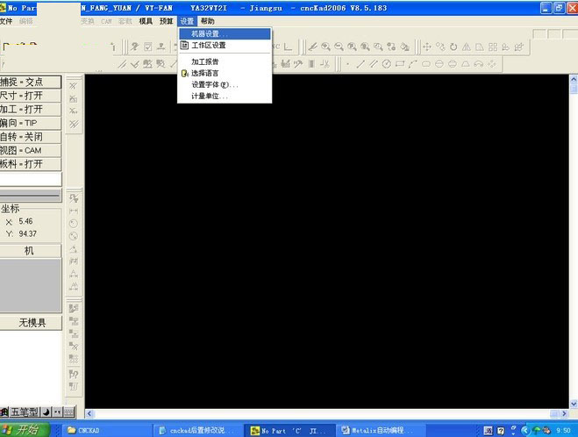Image resolution: width=578 pixels, height=437 pixels.
Task: Open 计量单位 menu entry
Action: [225, 97]
